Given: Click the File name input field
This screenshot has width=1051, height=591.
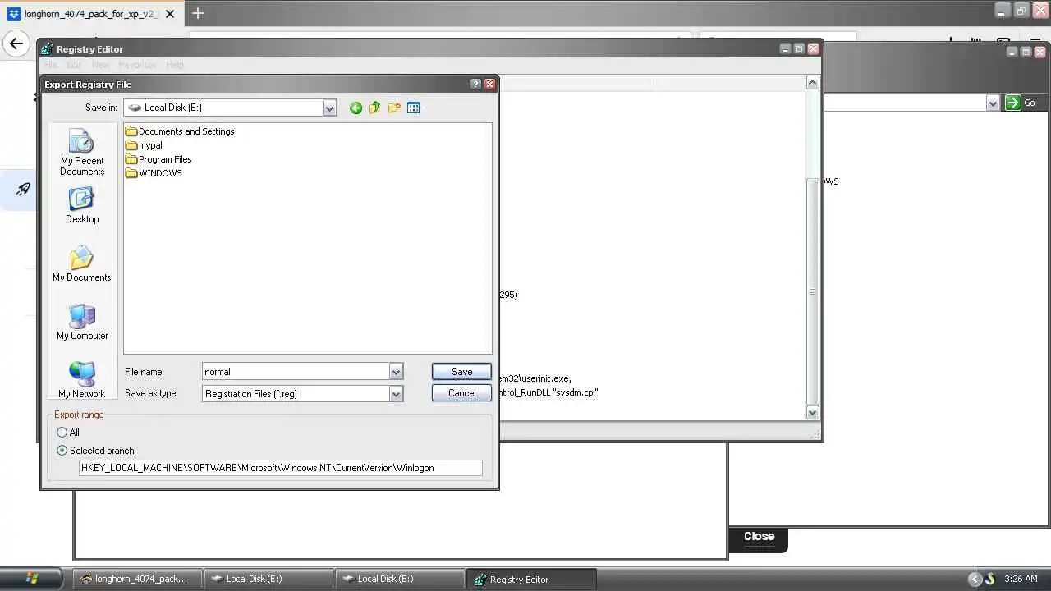Looking at the screenshot, I should pos(296,372).
